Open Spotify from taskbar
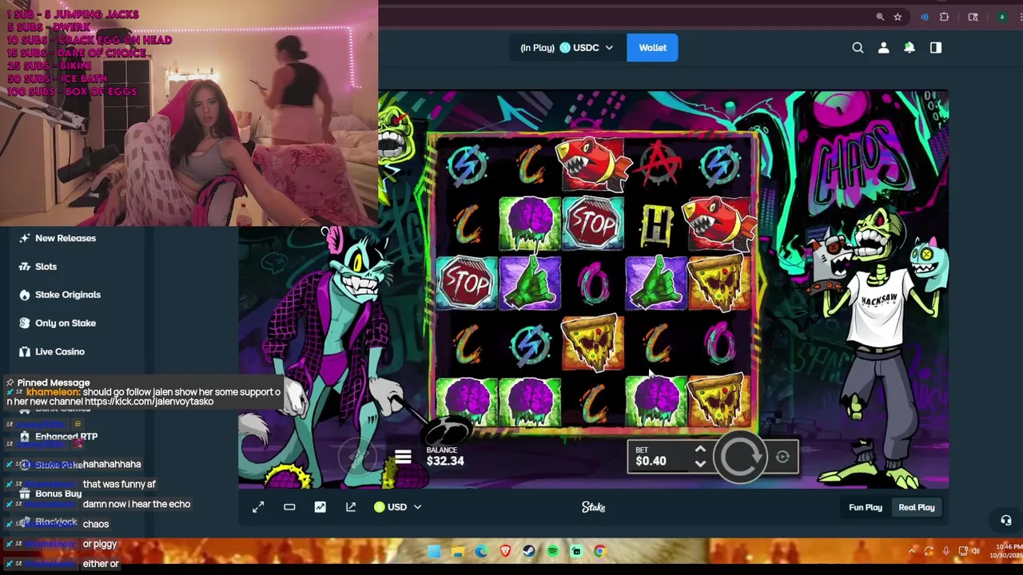 point(552,551)
